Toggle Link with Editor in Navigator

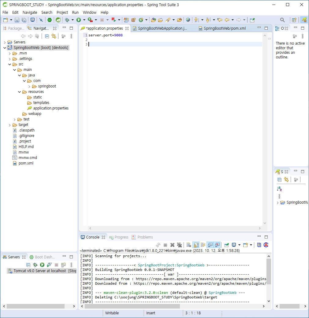(54, 36)
